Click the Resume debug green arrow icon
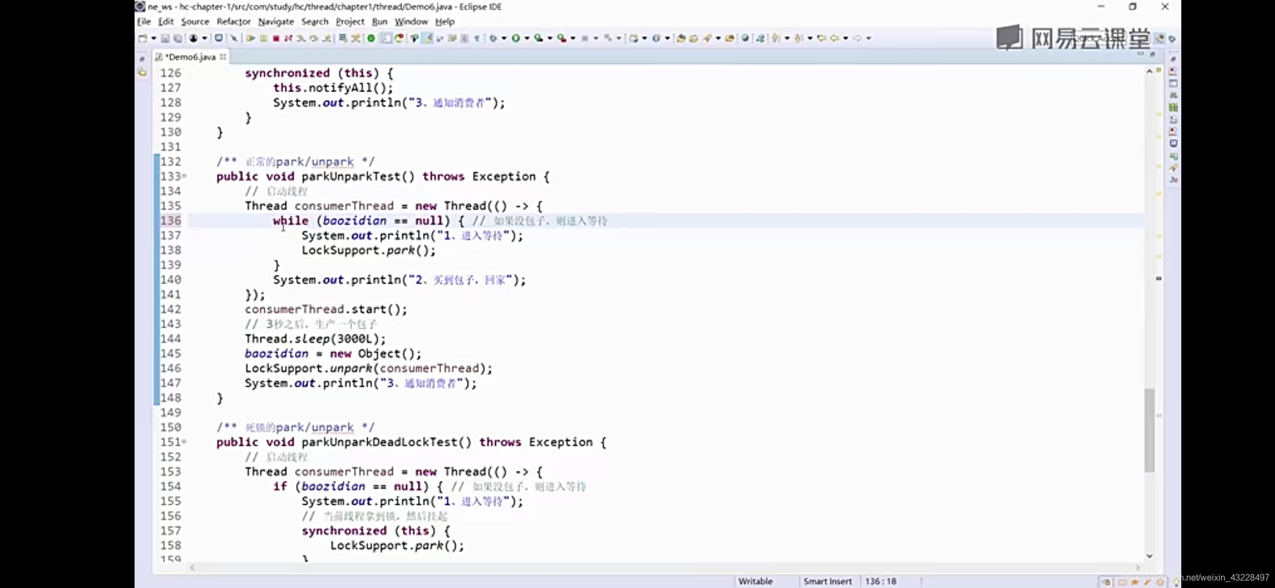1275x588 pixels. pyautogui.click(x=251, y=38)
